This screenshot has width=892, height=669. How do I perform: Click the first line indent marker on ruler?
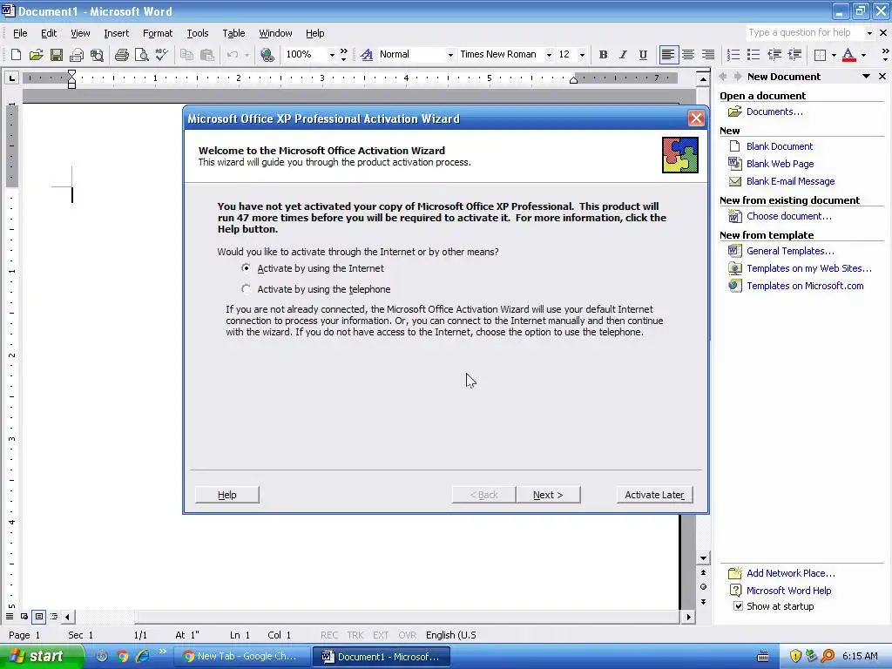(71, 73)
